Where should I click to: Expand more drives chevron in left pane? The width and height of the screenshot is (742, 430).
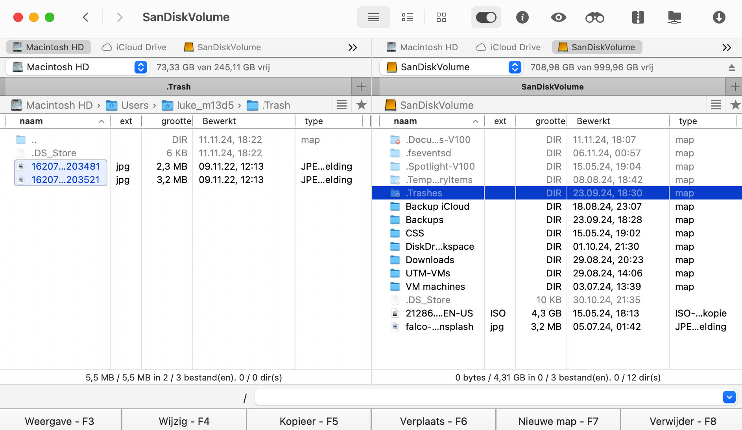pos(353,48)
